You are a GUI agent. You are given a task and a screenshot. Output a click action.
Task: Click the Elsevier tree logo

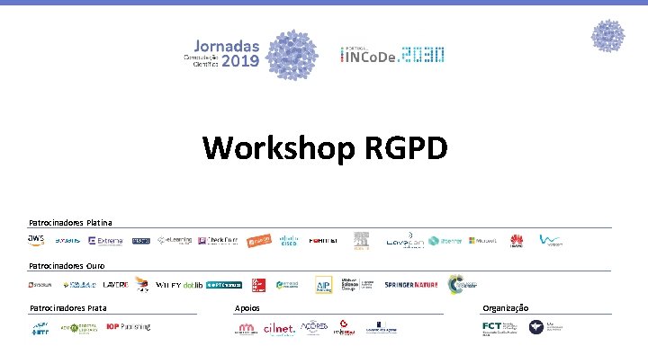[361, 241]
